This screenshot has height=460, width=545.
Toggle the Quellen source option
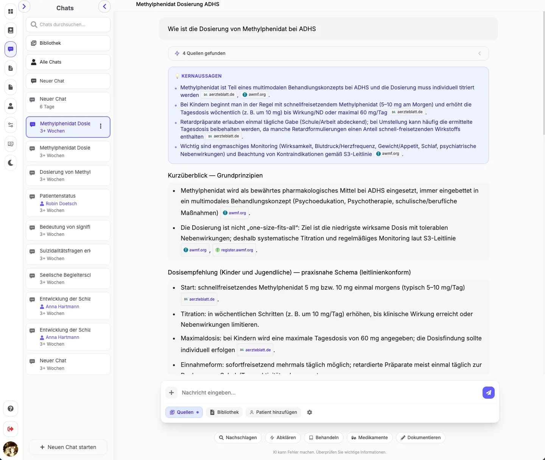pyautogui.click(x=184, y=412)
